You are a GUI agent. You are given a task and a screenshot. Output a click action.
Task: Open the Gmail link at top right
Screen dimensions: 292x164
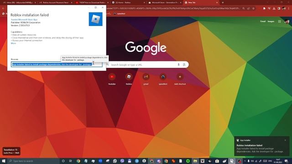click(x=263, y=21)
